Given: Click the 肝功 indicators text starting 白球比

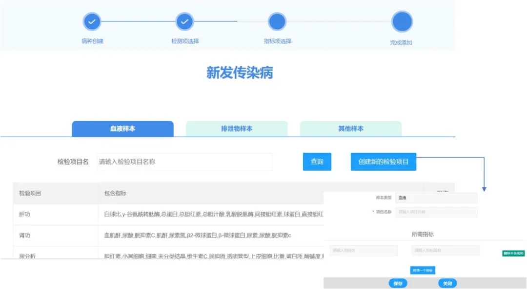Looking at the screenshot, I should click(214, 214).
